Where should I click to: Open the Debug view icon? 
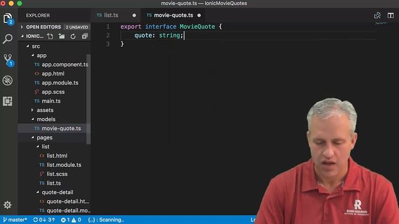click(x=7, y=81)
